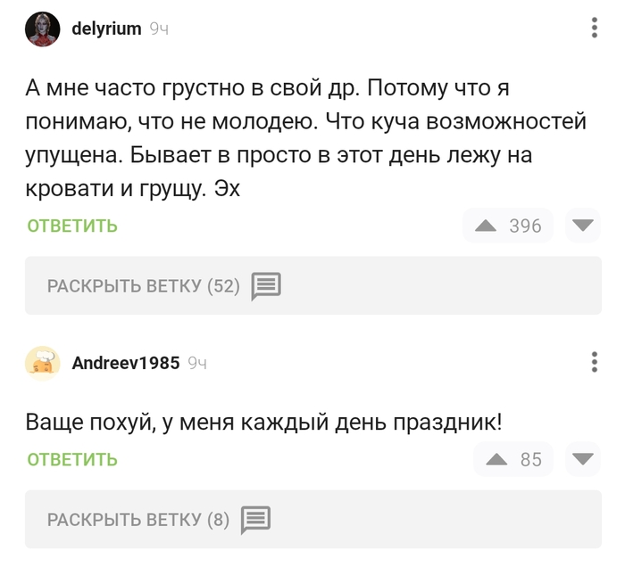This screenshot has height=567, width=625.
Task: Downvote Andreev1985's comment
Action: point(585,460)
